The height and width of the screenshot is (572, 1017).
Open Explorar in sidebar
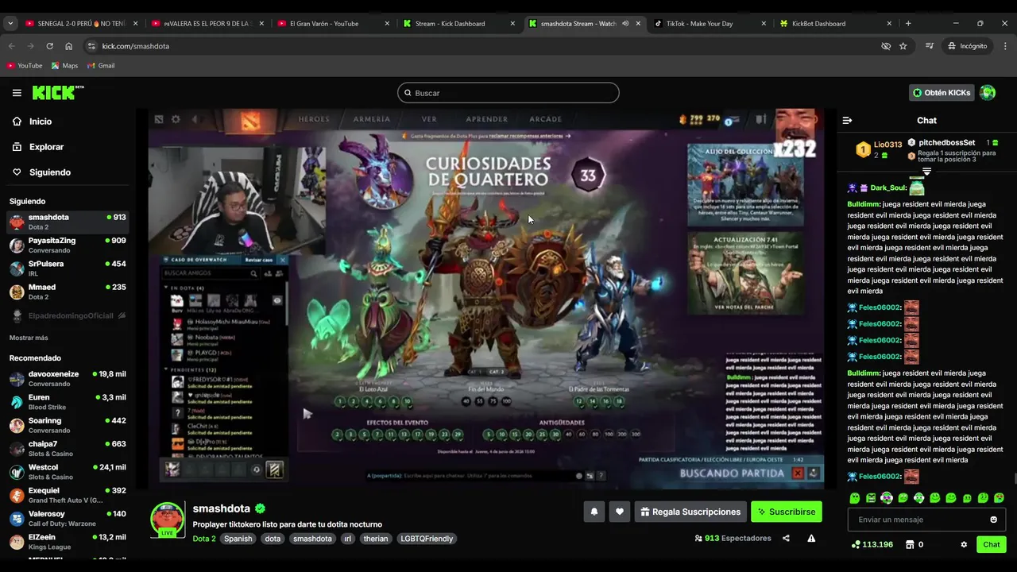pos(46,147)
